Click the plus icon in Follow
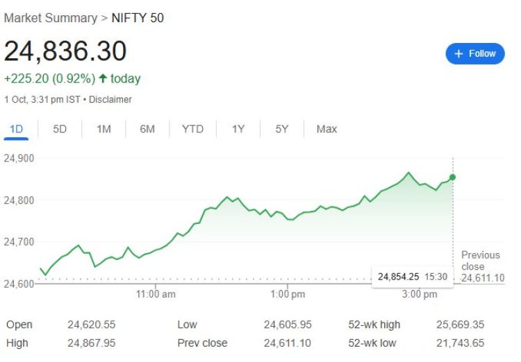This screenshot has height=362, width=521. 458,53
